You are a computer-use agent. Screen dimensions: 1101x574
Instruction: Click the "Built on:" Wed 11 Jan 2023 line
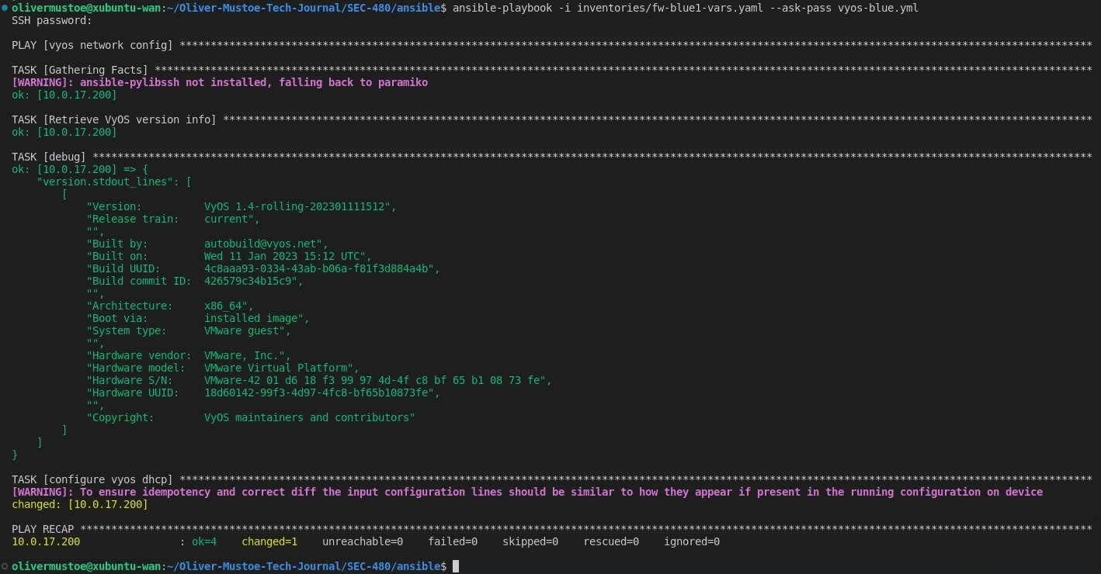[229, 256]
